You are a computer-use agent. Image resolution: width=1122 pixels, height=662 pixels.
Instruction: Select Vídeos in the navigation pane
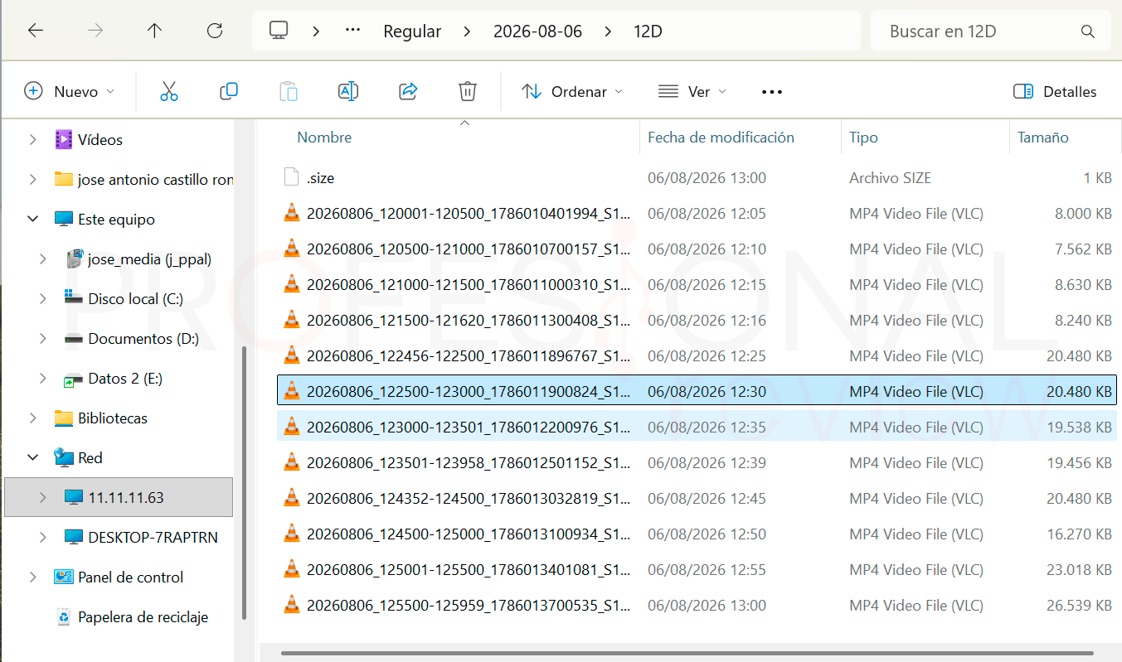coord(100,139)
